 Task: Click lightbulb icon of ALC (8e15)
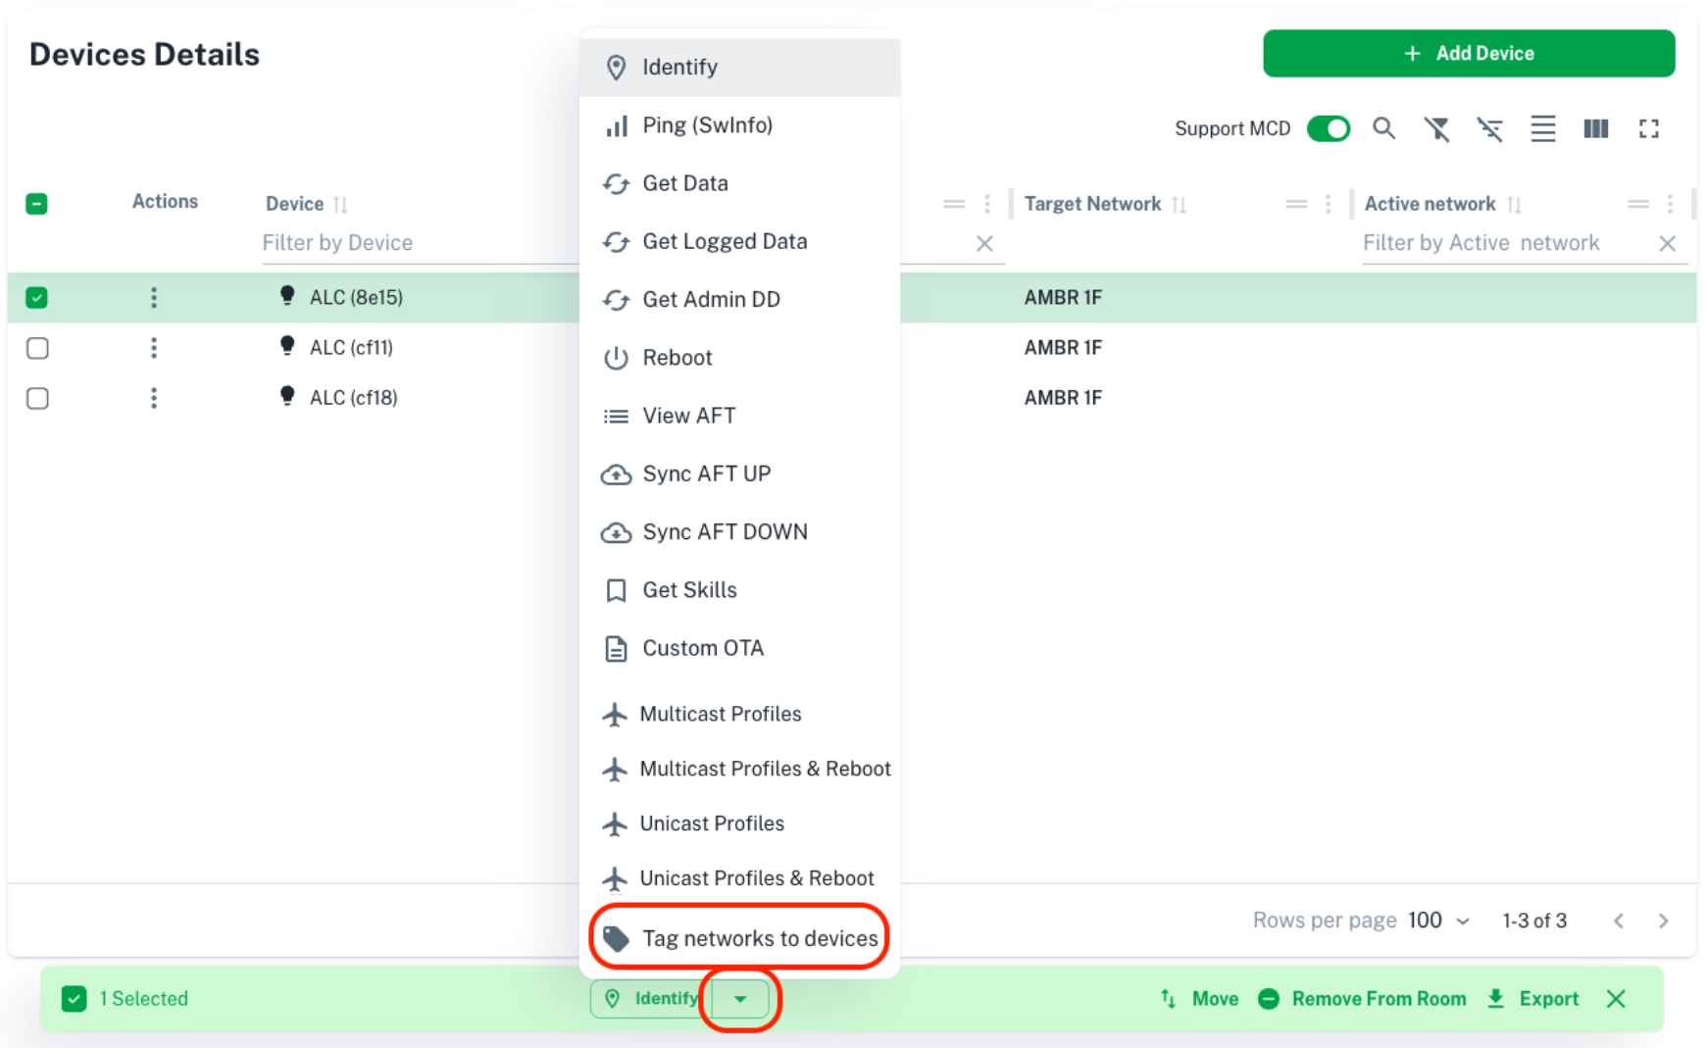[x=287, y=295]
